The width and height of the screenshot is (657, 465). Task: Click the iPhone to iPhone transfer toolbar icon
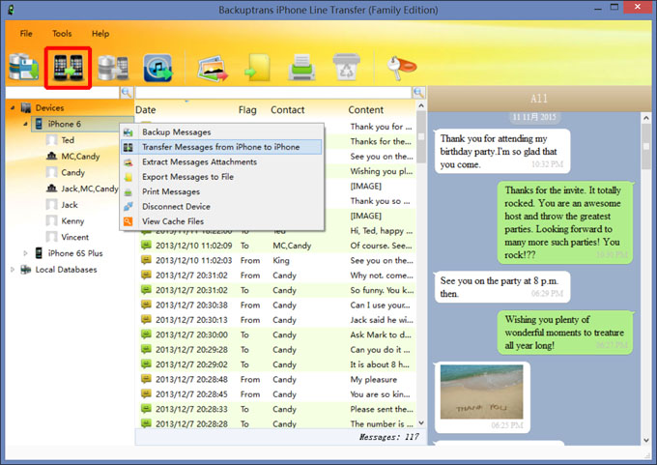tap(68, 68)
